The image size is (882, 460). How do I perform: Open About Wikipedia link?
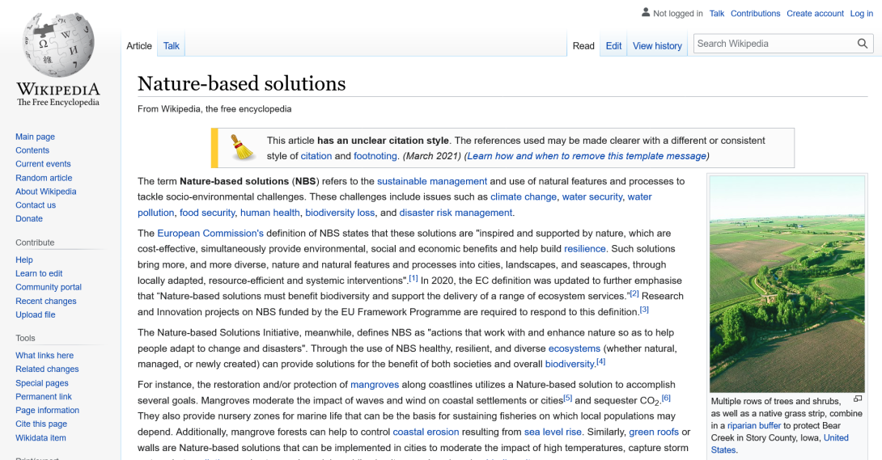(x=46, y=192)
